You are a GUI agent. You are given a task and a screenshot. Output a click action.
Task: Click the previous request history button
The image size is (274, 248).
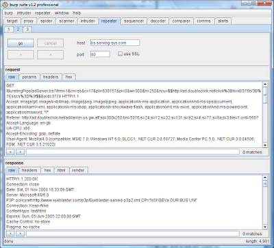coord(21,55)
